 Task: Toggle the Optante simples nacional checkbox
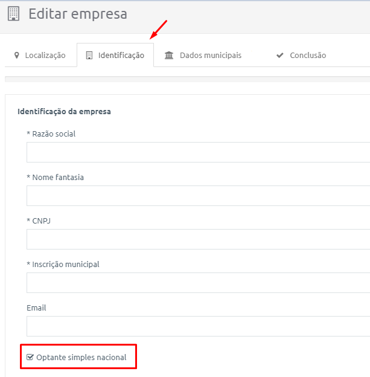pos(30,357)
